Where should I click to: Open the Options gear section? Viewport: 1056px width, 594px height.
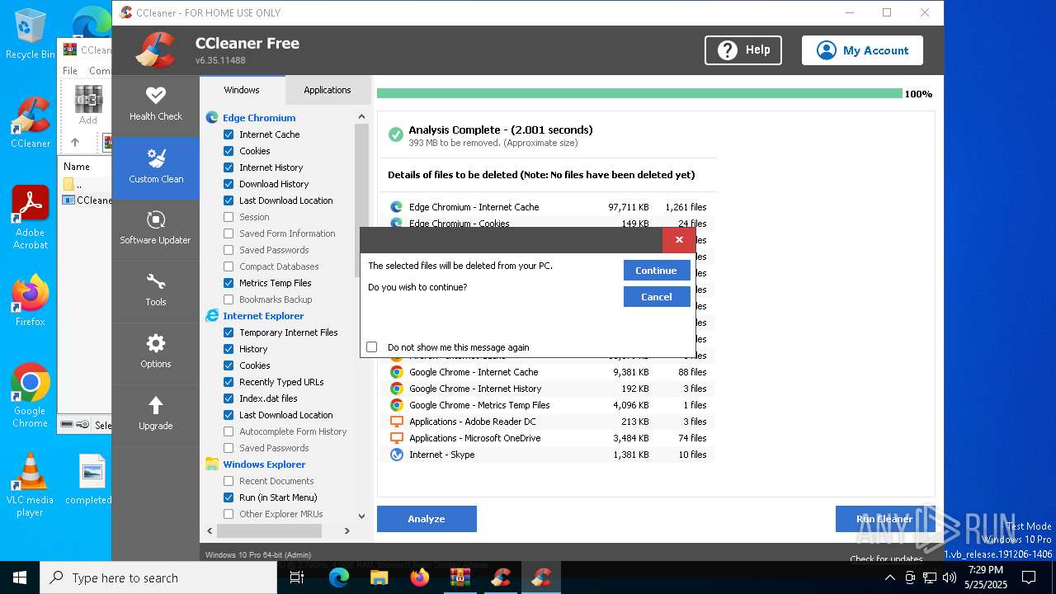155,352
